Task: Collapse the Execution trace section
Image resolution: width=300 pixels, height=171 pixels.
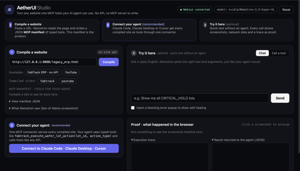Action: (143, 140)
